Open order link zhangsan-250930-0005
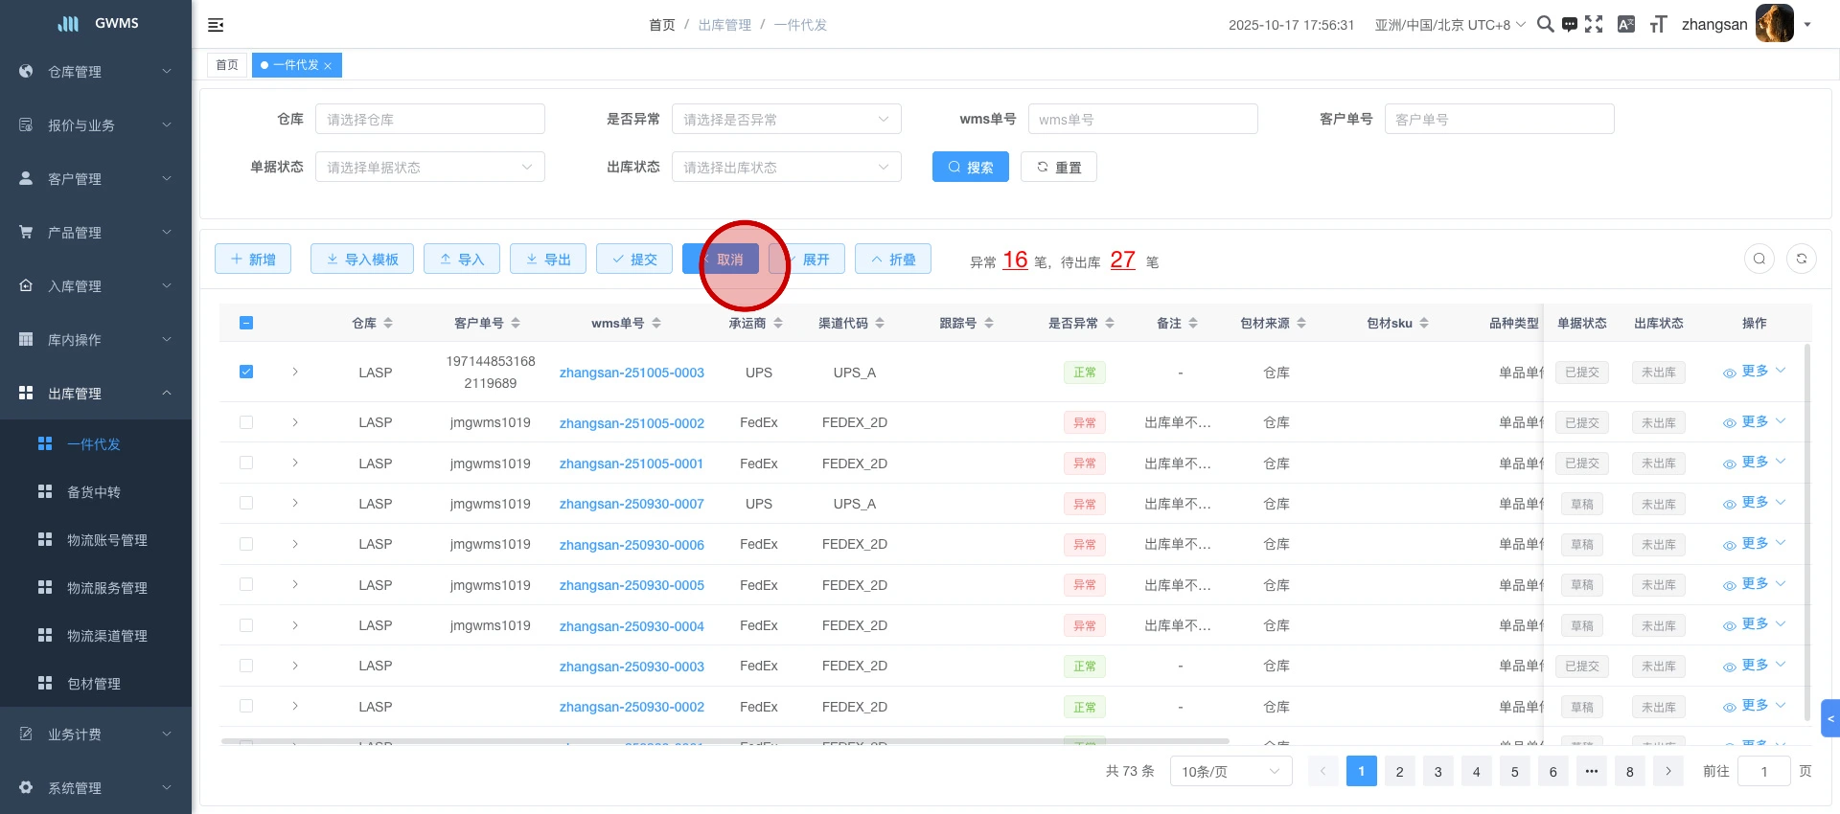Screen dimensions: 1840x814 (x=632, y=585)
